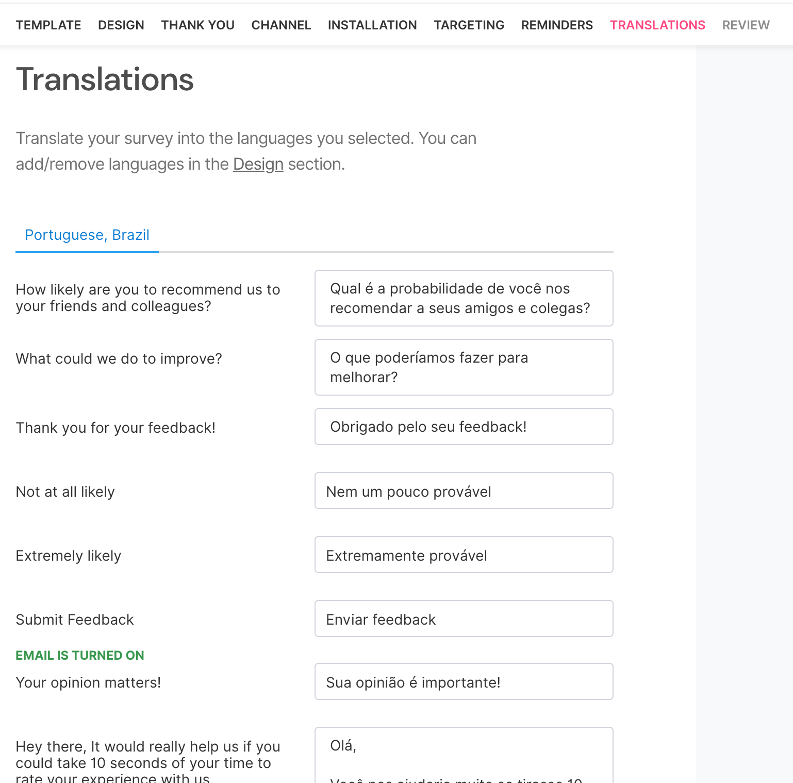
Task: Edit the 'Enviar feedback' translation field
Action: [464, 618]
